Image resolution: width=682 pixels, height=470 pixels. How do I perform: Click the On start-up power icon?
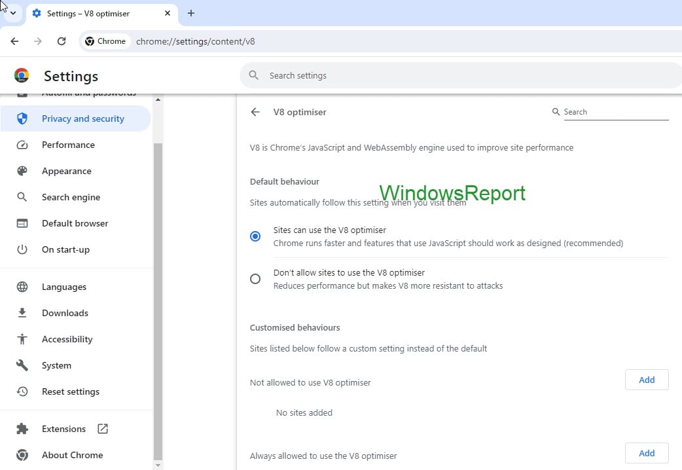tap(22, 249)
